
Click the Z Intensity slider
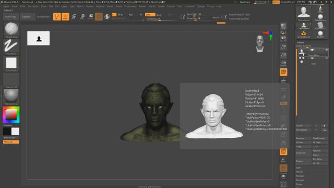(161, 19)
